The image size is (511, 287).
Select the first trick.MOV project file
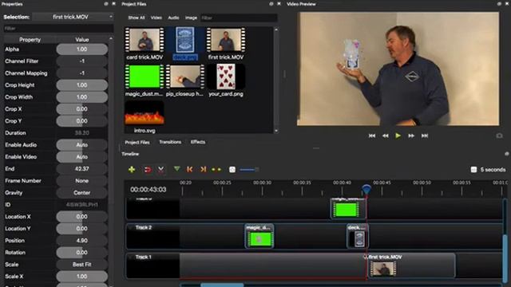coord(226,44)
